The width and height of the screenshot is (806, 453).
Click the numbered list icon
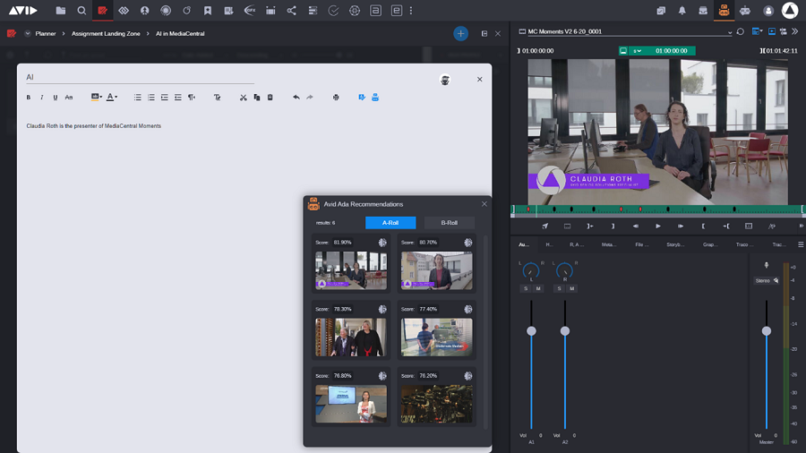(x=151, y=97)
